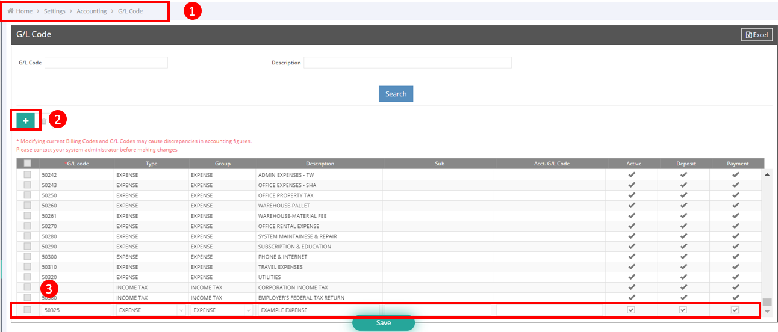Click the blue Search button
The width and height of the screenshot is (778, 332).
396,94
